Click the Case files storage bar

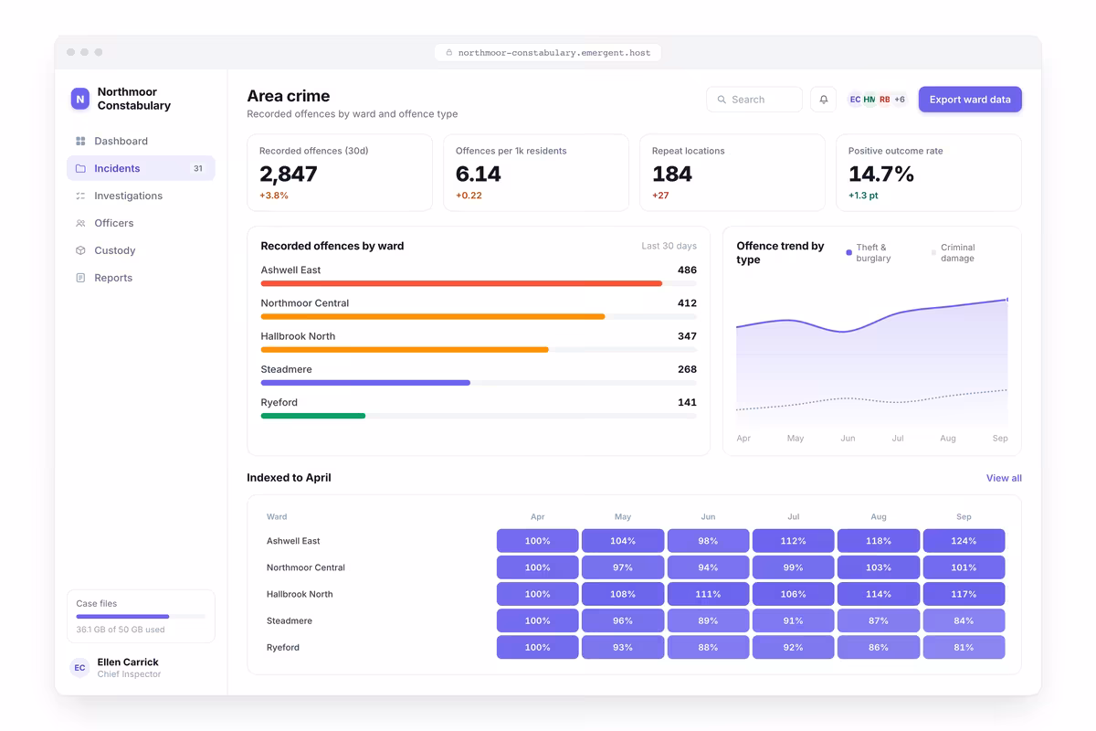click(141, 617)
